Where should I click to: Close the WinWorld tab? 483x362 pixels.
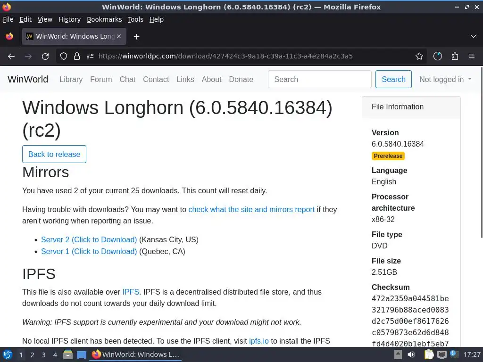tap(119, 36)
